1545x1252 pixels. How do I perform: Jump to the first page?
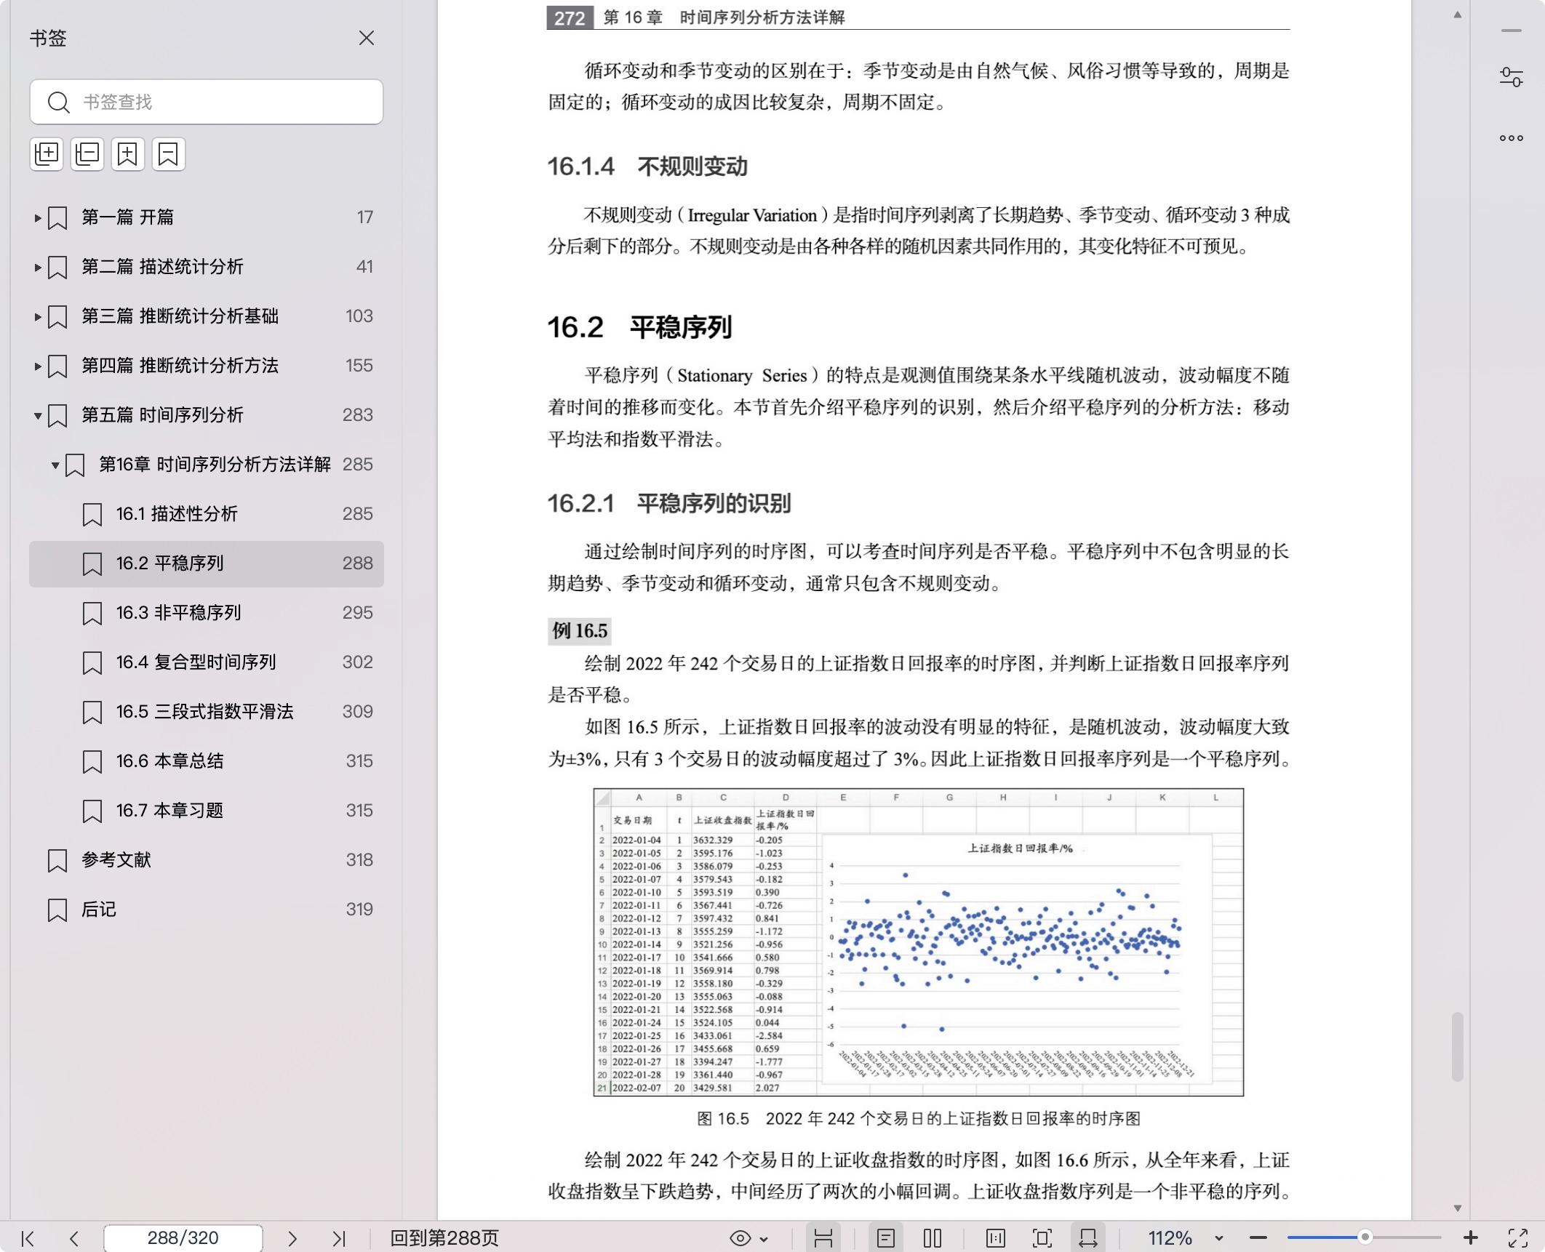28,1238
